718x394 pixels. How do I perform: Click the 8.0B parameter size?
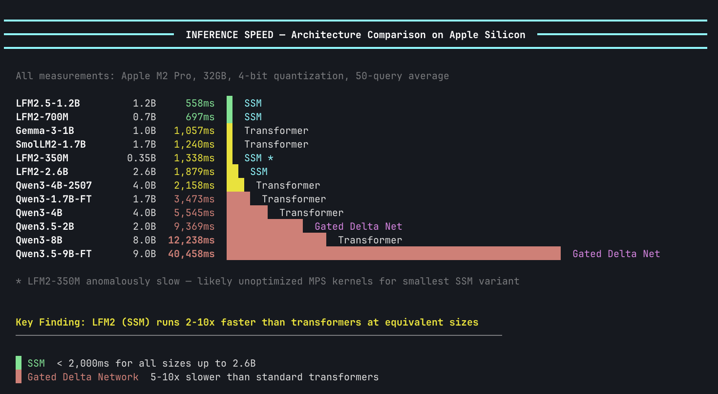[x=145, y=240]
